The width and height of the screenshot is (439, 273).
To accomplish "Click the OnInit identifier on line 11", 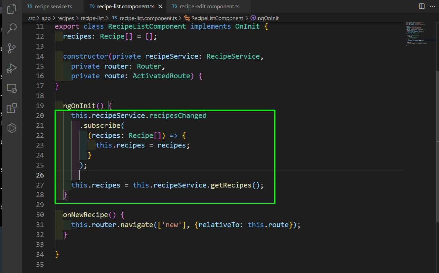I will [247, 26].
